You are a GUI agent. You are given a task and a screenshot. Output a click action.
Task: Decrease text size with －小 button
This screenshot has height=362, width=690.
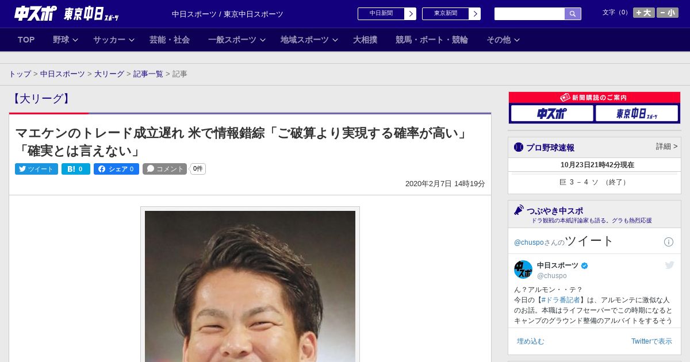click(668, 13)
